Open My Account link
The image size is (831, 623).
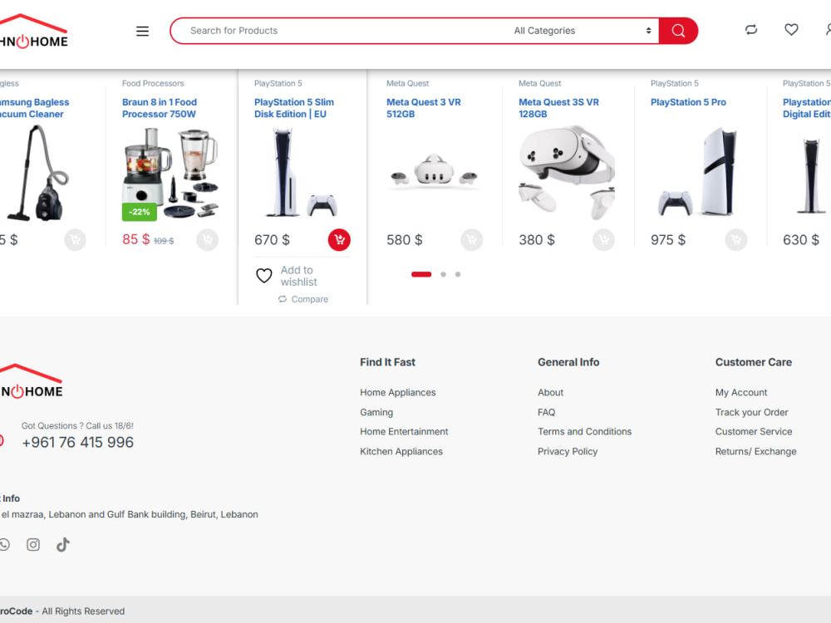click(x=741, y=393)
